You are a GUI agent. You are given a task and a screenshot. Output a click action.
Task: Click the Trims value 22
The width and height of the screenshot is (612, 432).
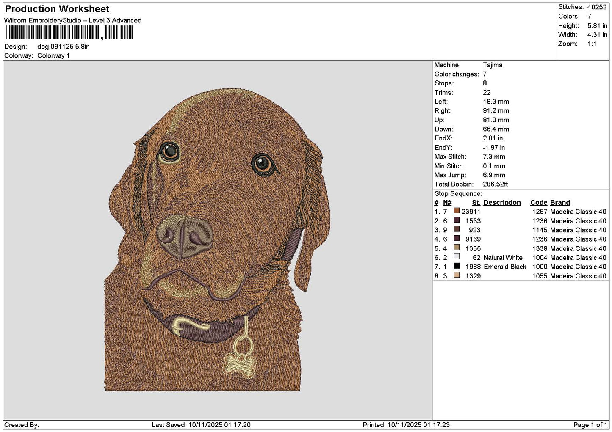pos(487,93)
